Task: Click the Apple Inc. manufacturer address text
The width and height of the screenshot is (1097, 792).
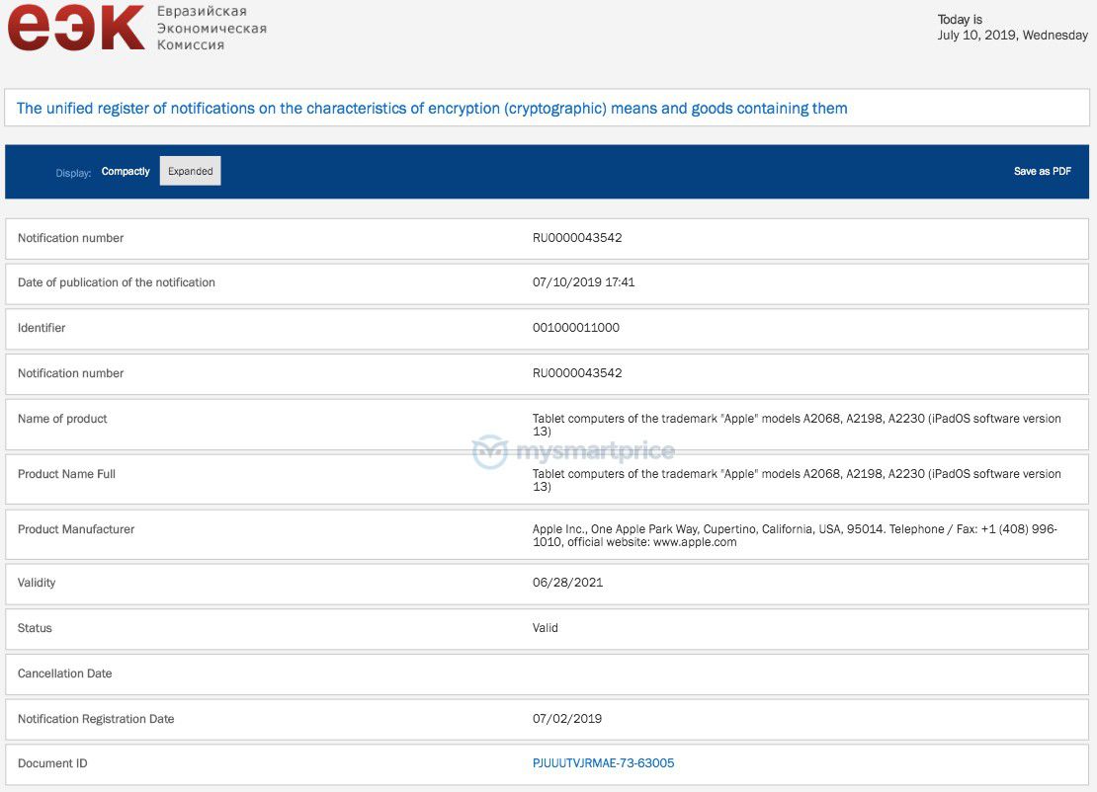Action: pos(794,535)
